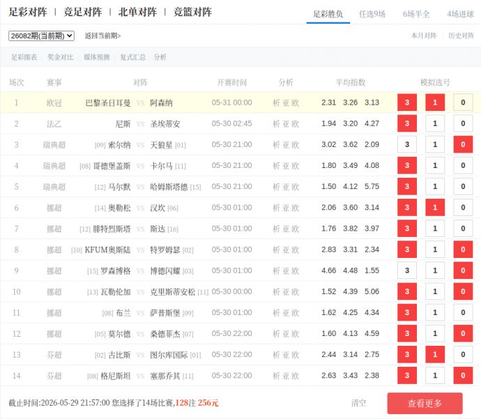Click 欧 odds link for match 11
This screenshot has width=481, height=419.
296,313
